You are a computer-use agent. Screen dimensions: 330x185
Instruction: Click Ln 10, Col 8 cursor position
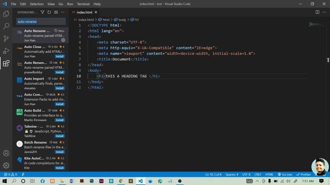[x=213, y=175]
